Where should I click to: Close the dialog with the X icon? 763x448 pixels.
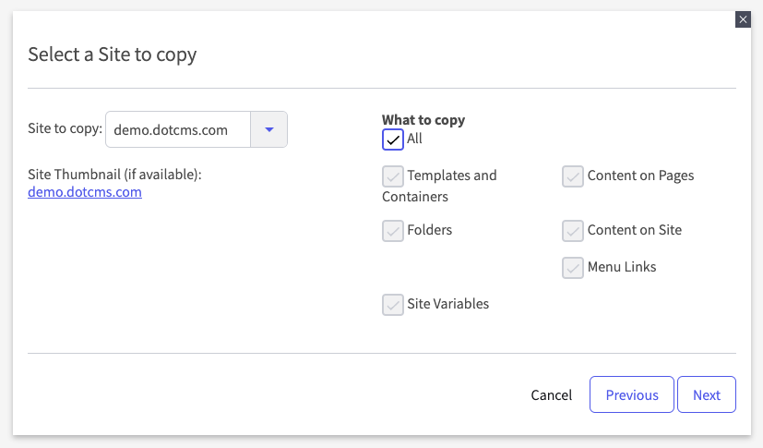pyautogui.click(x=743, y=19)
